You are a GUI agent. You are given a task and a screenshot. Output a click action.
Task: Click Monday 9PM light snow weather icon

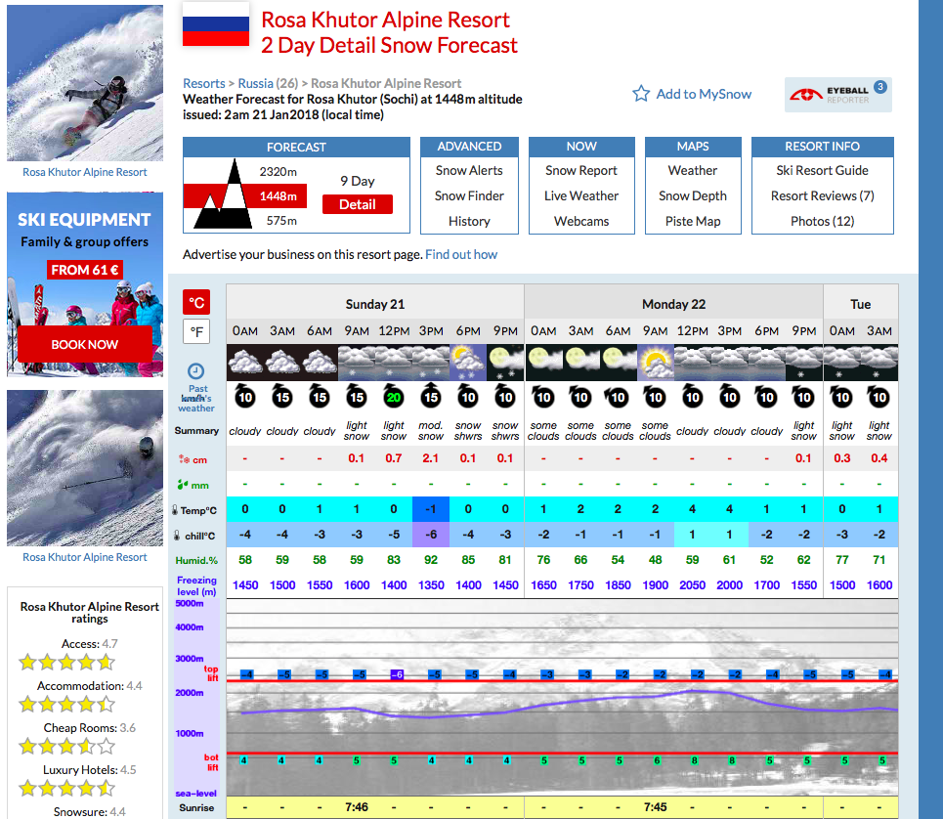tap(803, 363)
